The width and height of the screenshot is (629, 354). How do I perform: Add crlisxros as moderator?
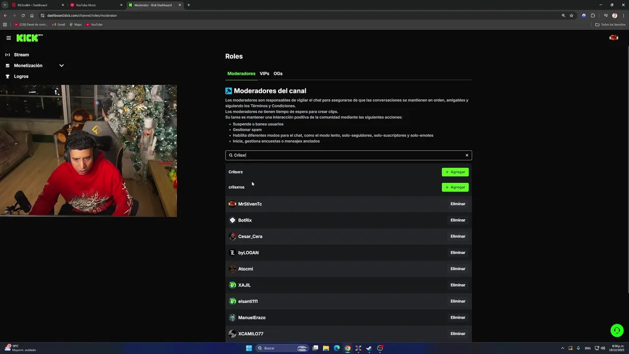click(455, 187)
